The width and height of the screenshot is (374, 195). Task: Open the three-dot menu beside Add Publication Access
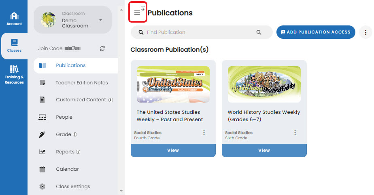coord(365,32)
